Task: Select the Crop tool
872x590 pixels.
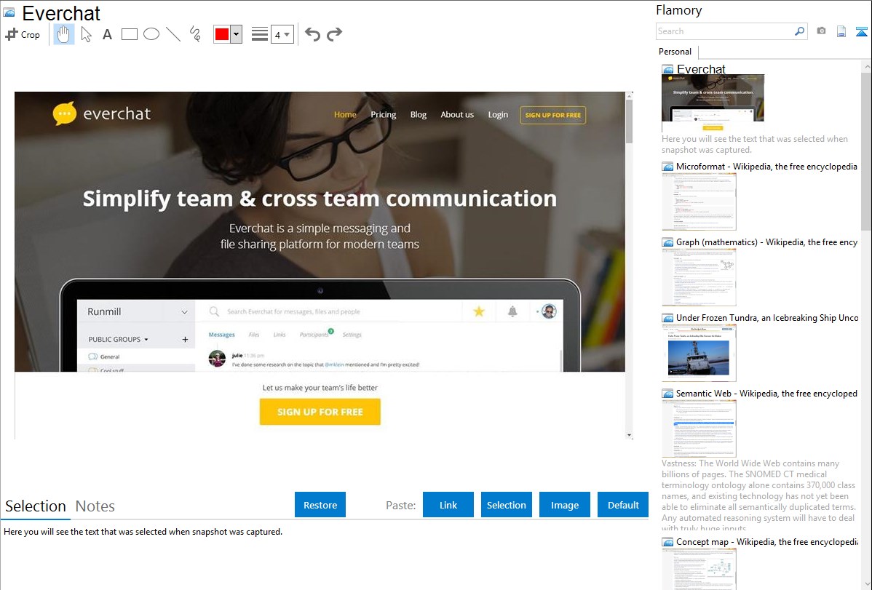Action: [x=23, y=34]
